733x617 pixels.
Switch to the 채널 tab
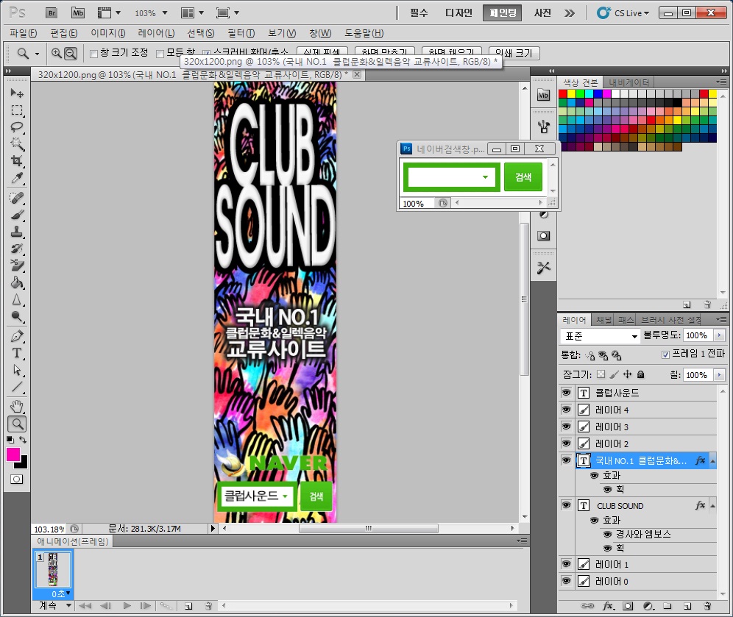click(603, 320)
